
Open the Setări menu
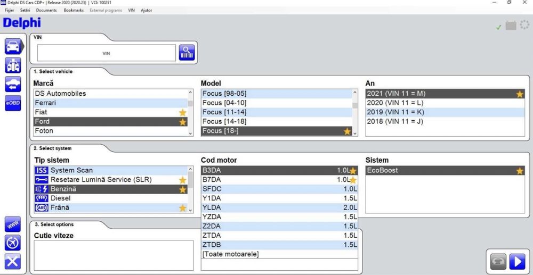coord(25,10)
